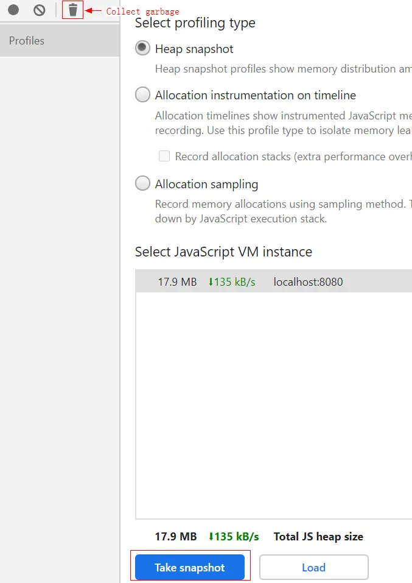
Task: Enable the Record allocation stacks checkbox
Action: pyautogui.click(x=164, y=157)
